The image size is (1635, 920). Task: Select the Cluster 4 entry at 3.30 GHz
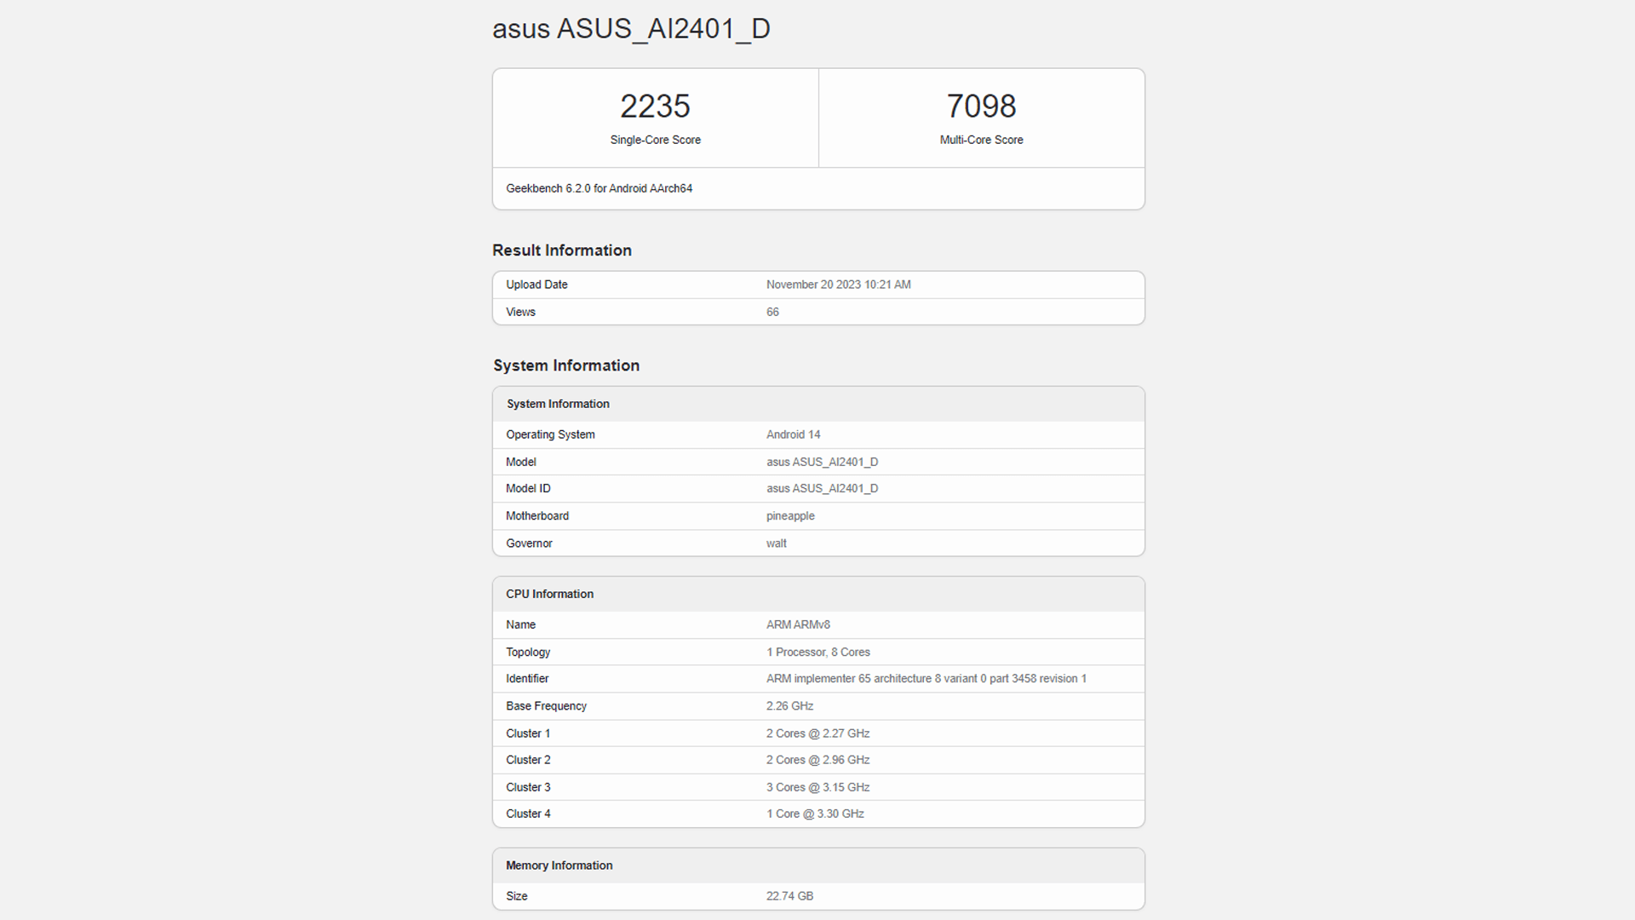tap(815, 814)
